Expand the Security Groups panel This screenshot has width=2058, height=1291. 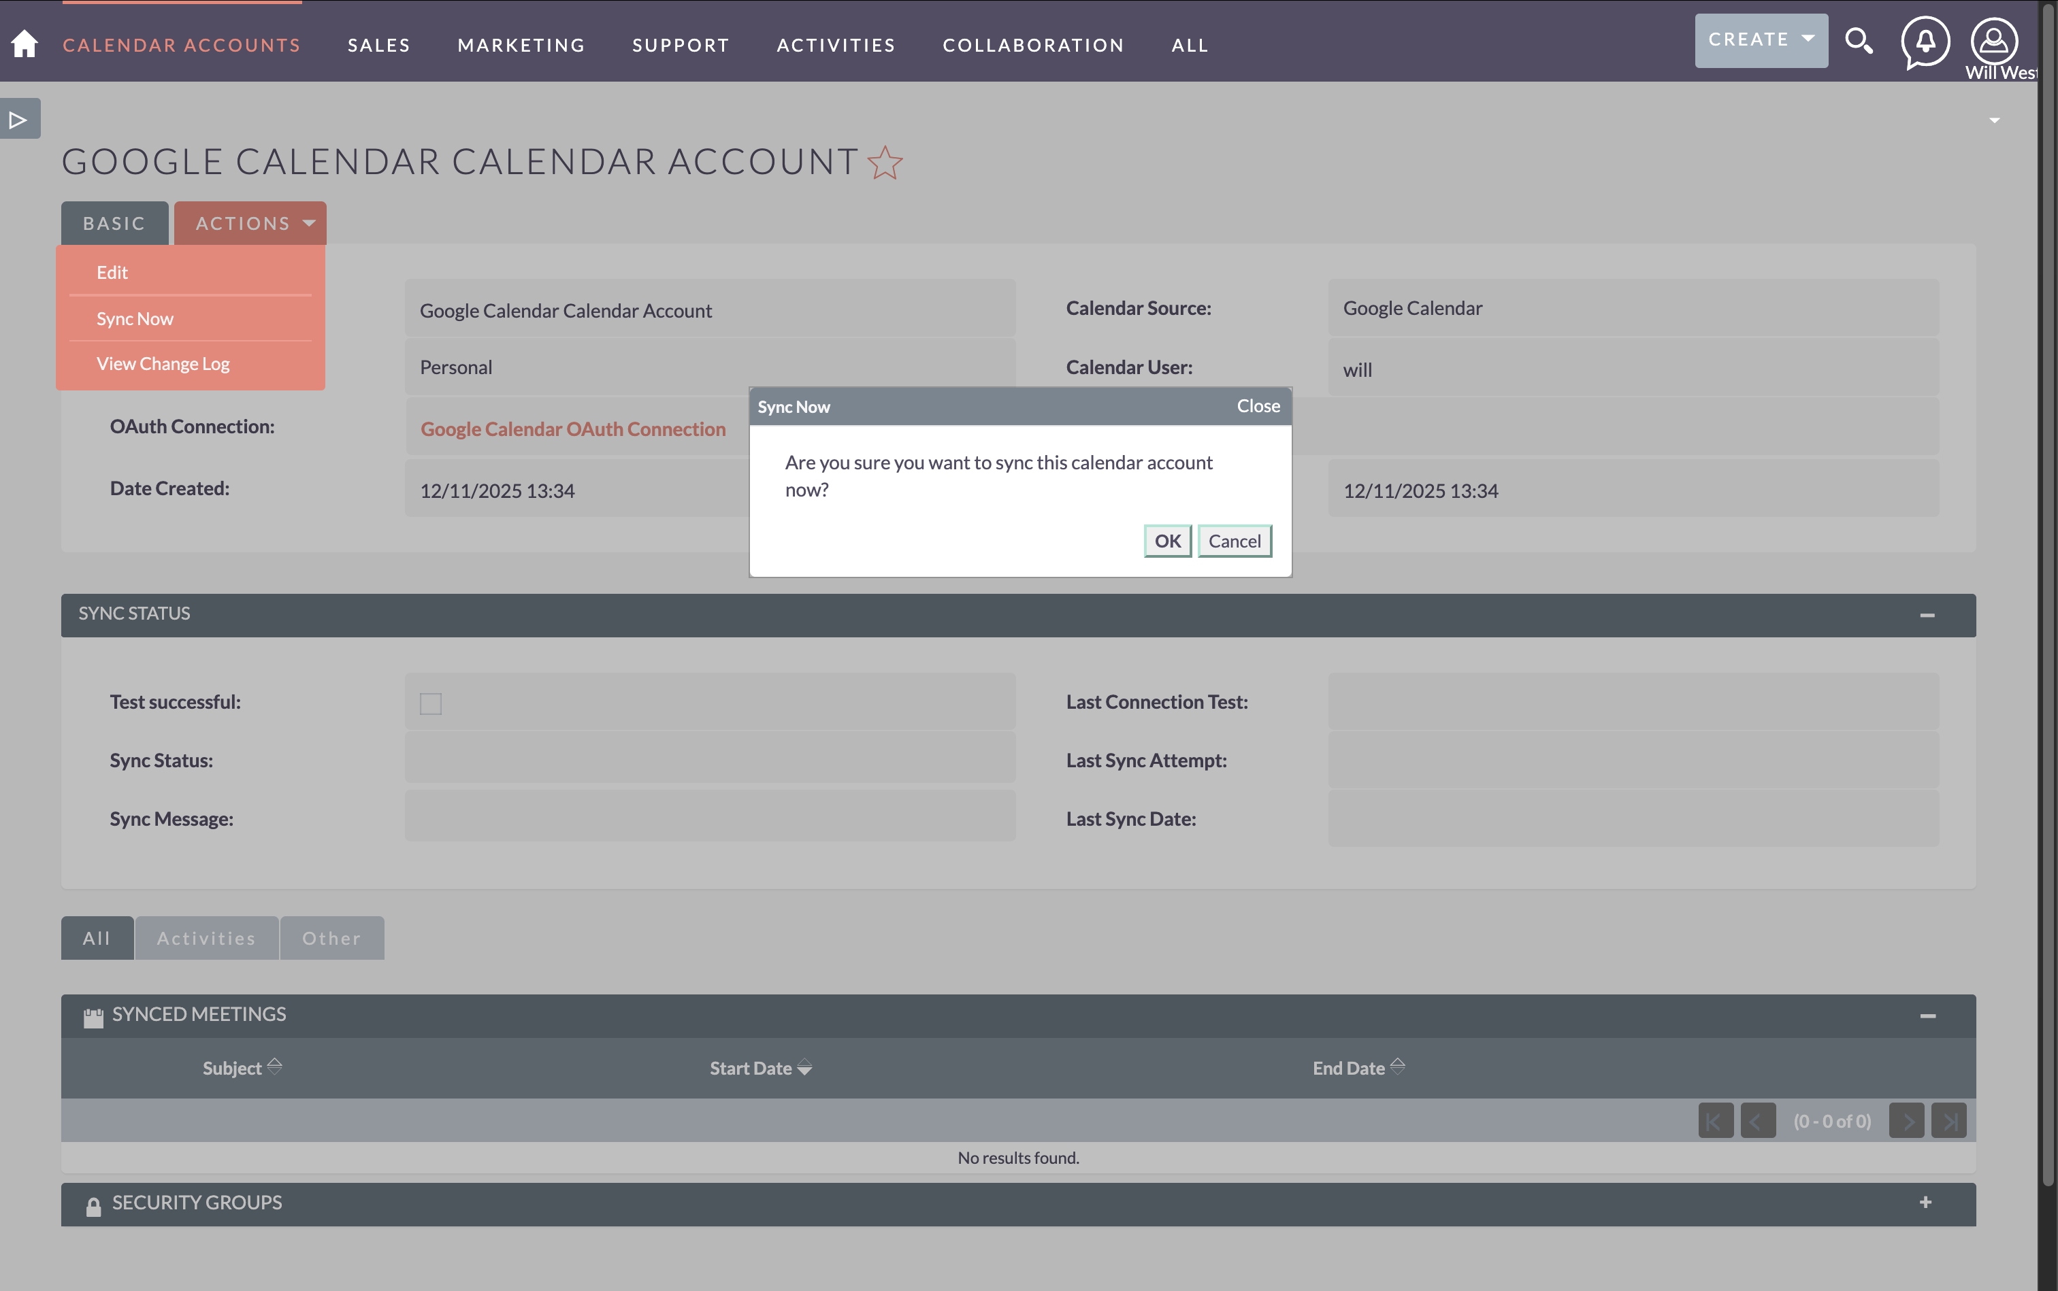[x=1927, y=1203]
